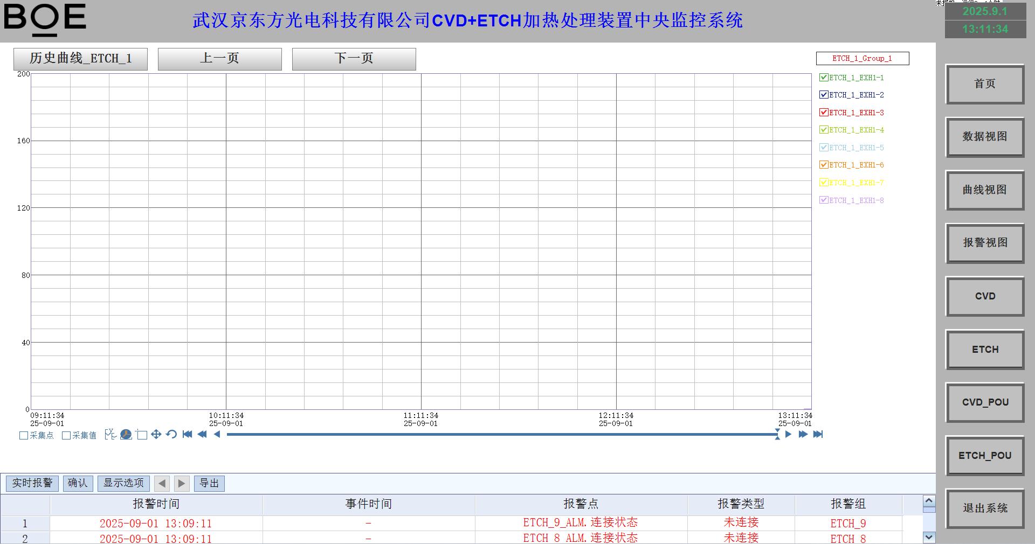Click the pan/move chart tool icon

click(156, 435)
